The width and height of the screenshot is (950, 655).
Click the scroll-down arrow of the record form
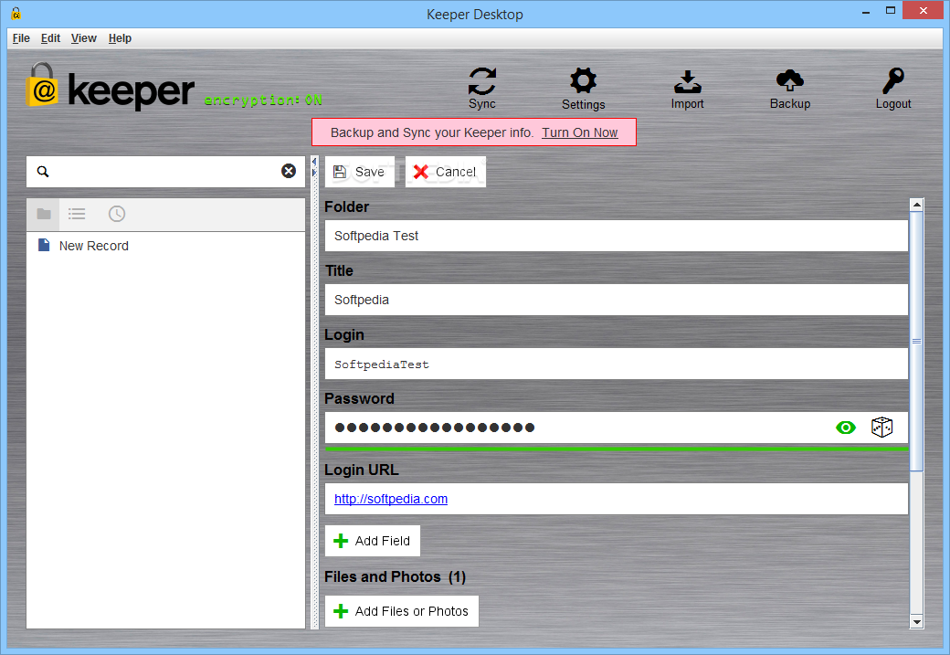point(917,622)
